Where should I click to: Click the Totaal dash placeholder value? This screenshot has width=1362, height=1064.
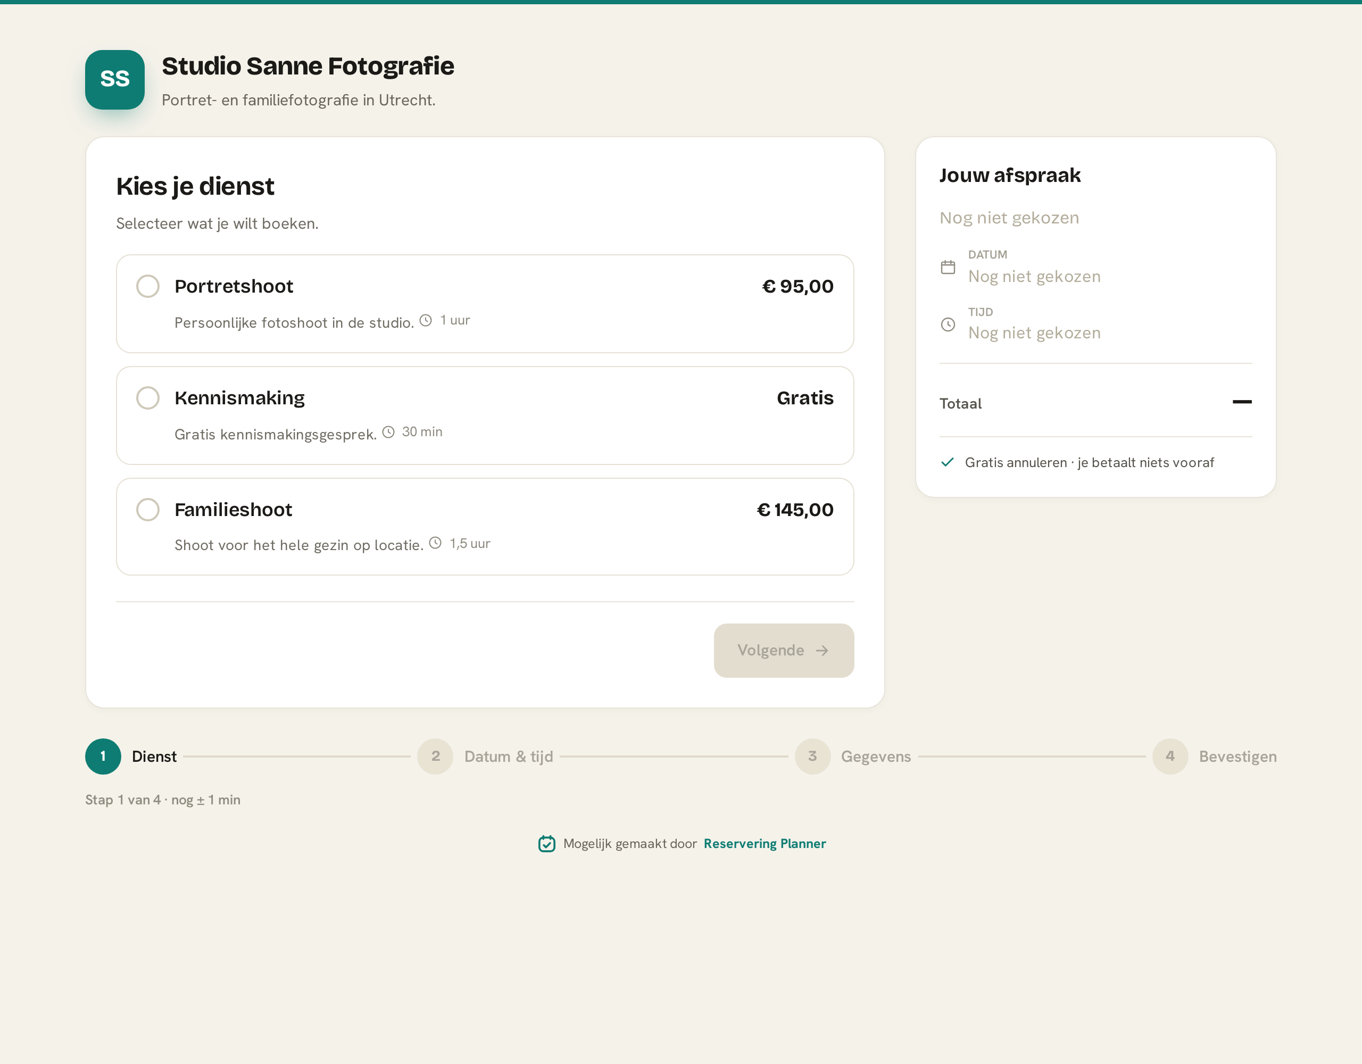pos(1242,402)
